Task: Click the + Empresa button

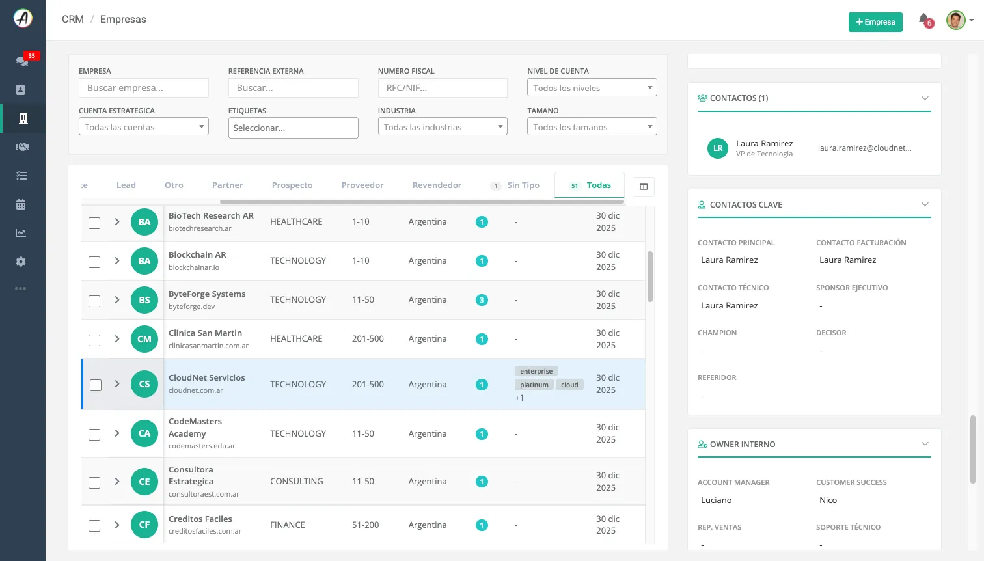Action: 875,22
